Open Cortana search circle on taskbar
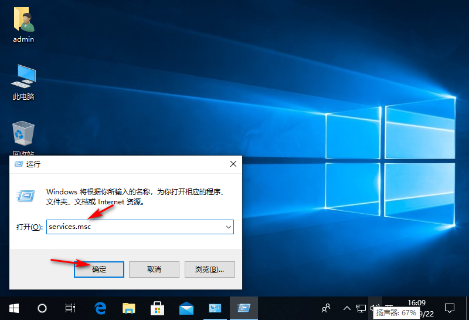 point(42,308)
